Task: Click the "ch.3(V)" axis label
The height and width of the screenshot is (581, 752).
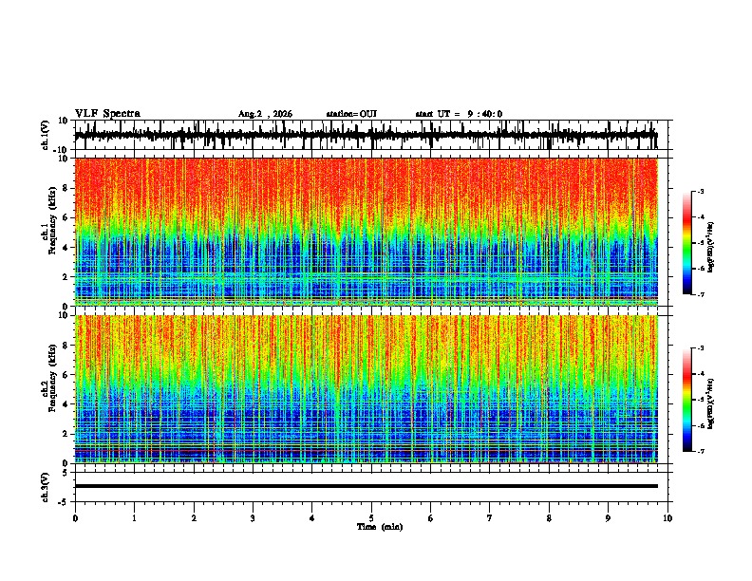Action: (x=46, y=487)
